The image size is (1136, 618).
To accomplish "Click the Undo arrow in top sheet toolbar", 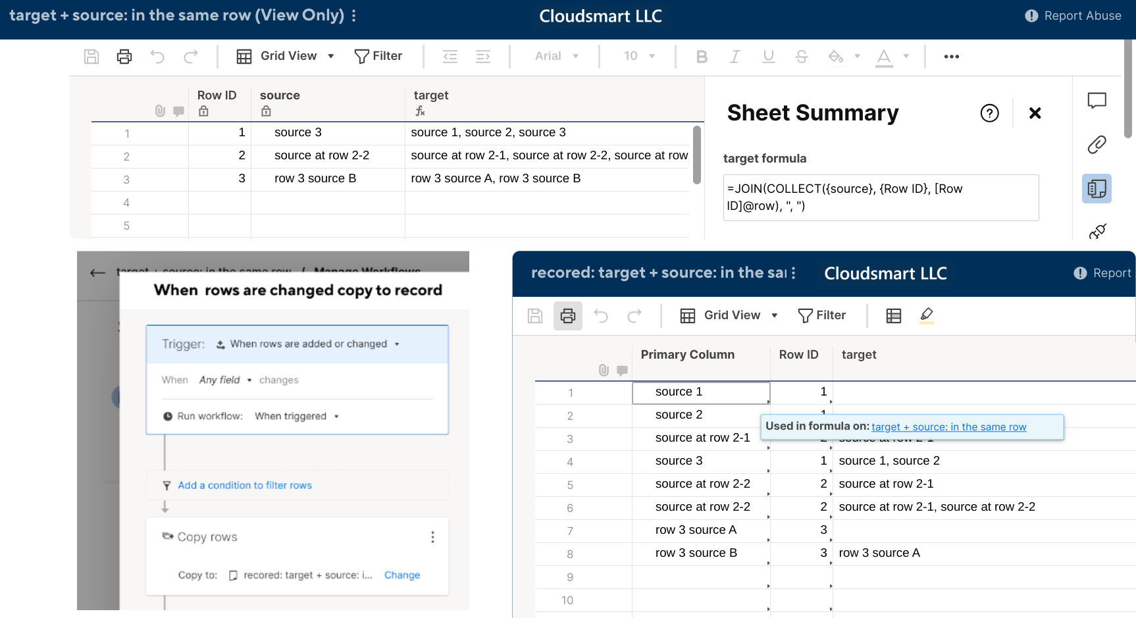I will pyautogui.click(x=157, y=57).
